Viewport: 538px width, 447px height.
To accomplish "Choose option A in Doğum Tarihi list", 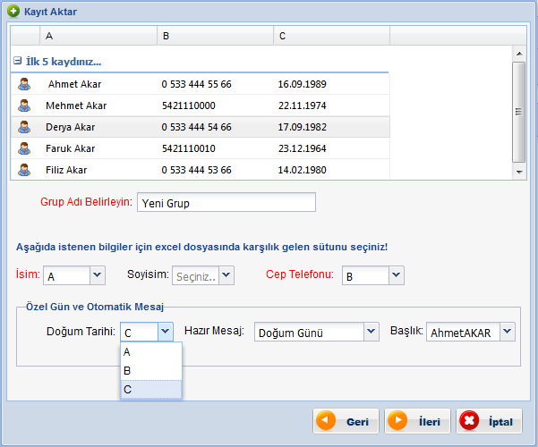I will coord(151,352).
